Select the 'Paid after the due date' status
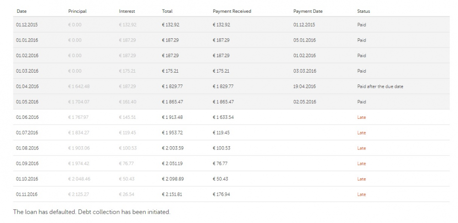Image resolution: width=458 pixels, height=223 pixels. click(380, 86)
